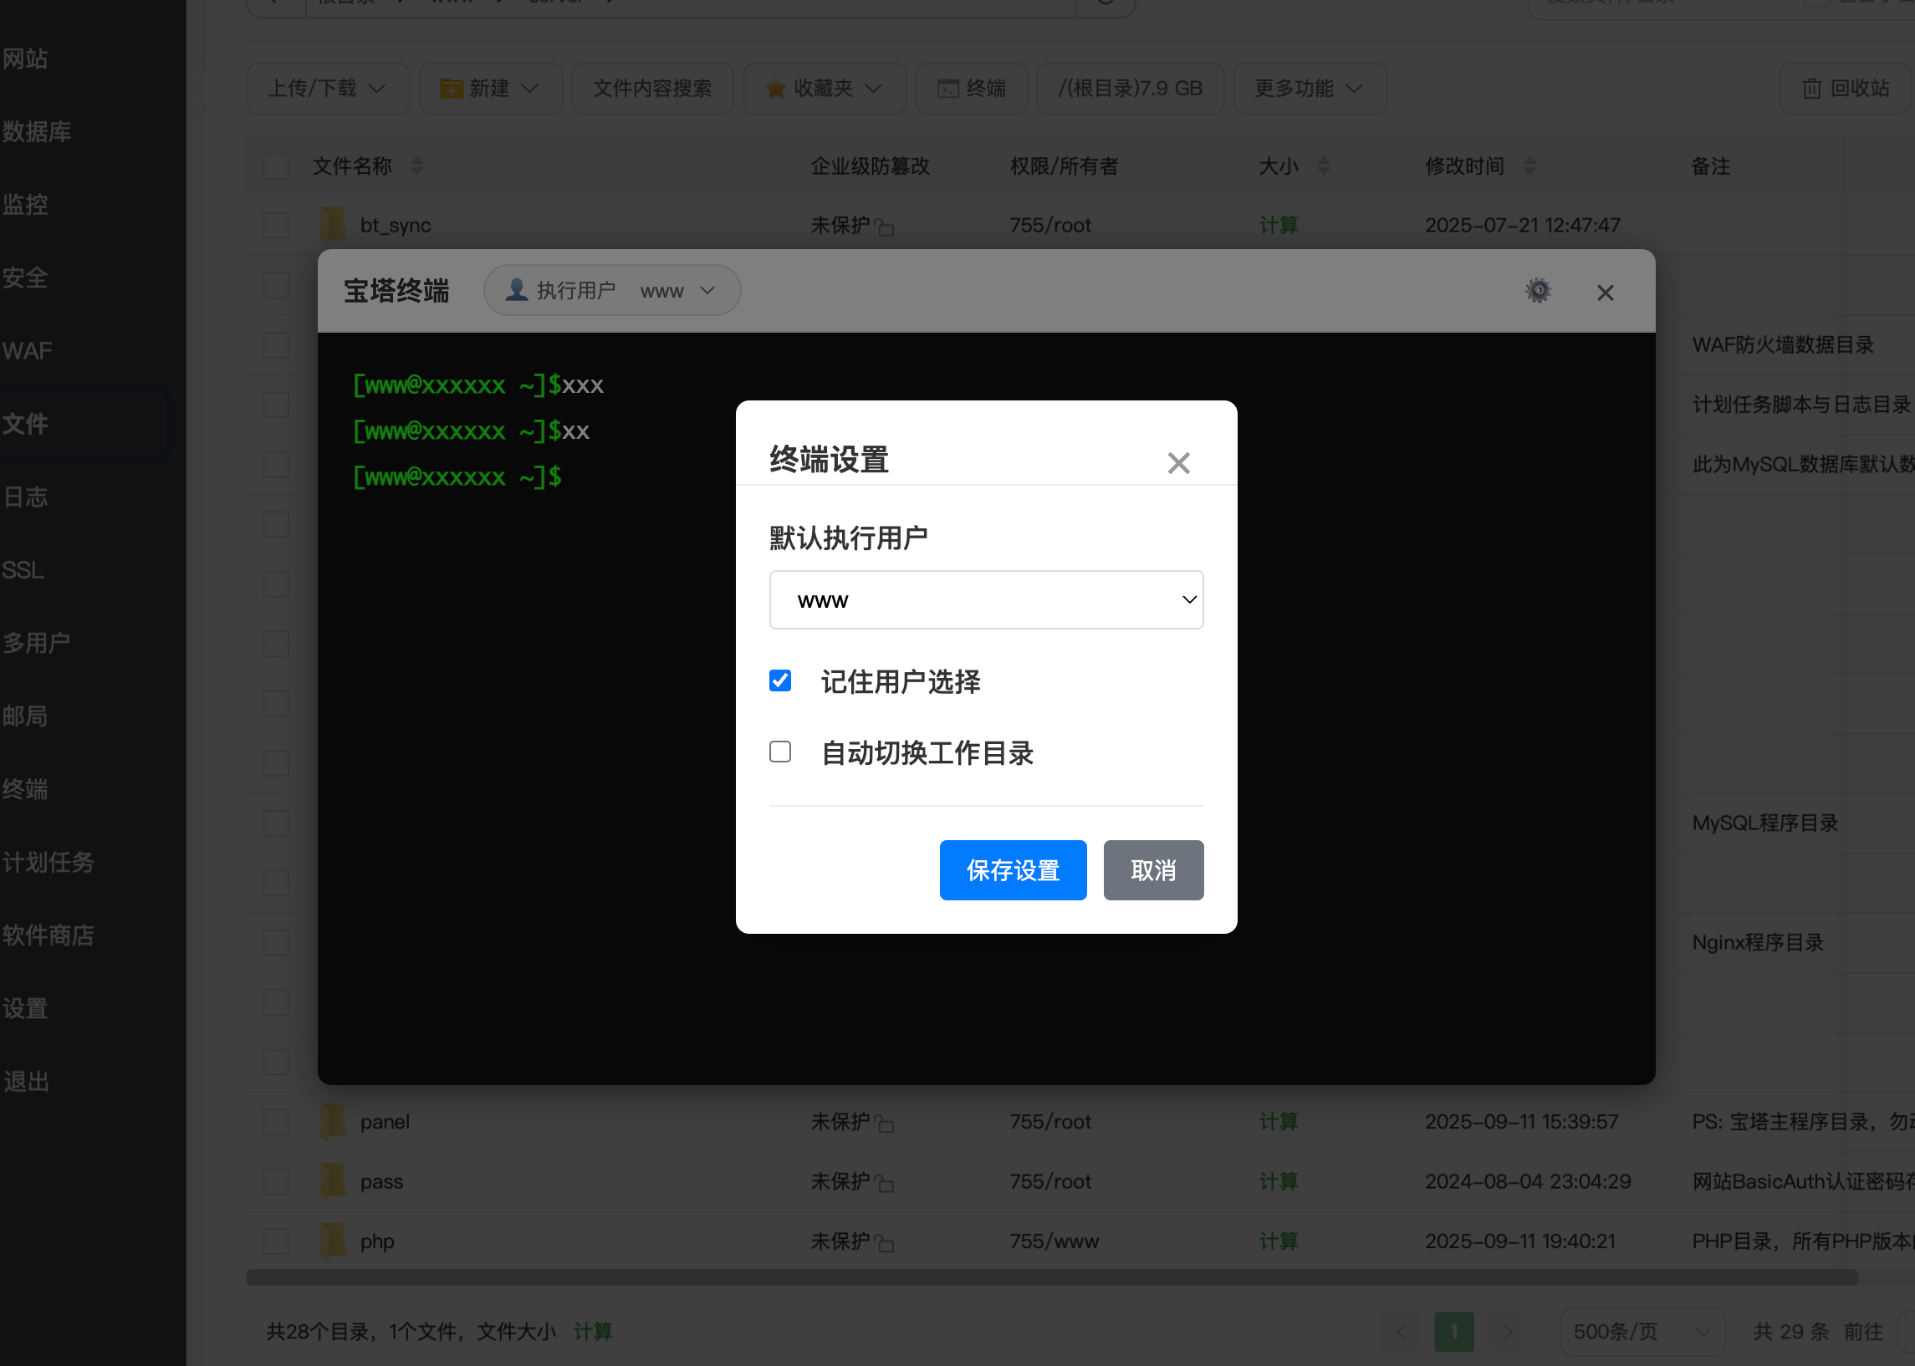The width and height of the screenshot is (1915, 1366).
Task: Toggle select-all checkbox in file table header
Action: coord(276,166)
